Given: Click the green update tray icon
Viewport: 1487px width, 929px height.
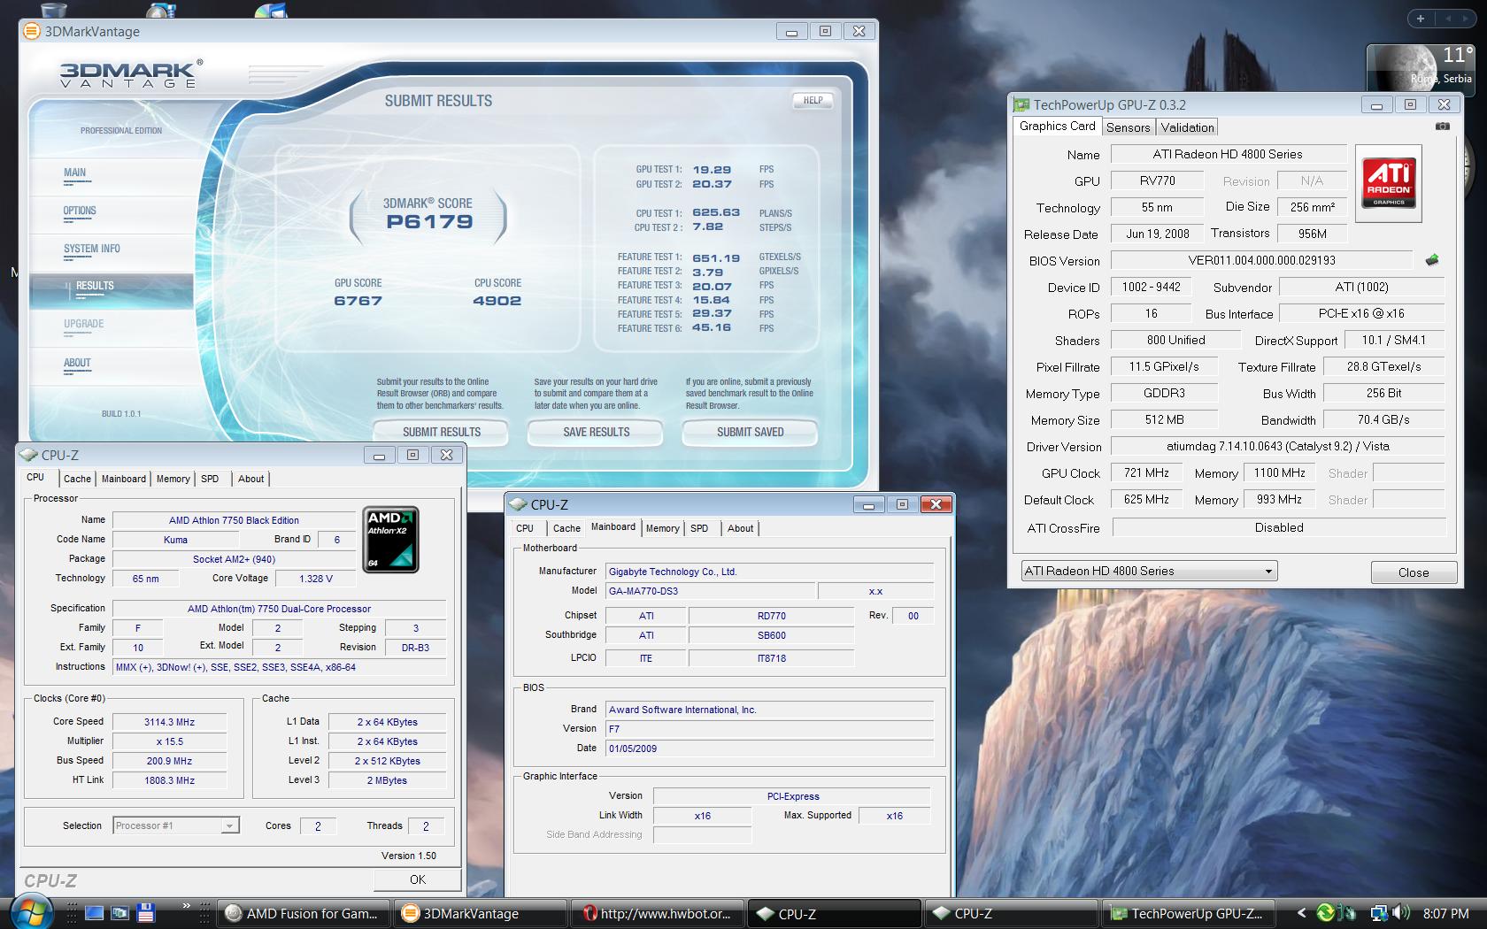Looking at the screenshot, I should (1325, 913).
